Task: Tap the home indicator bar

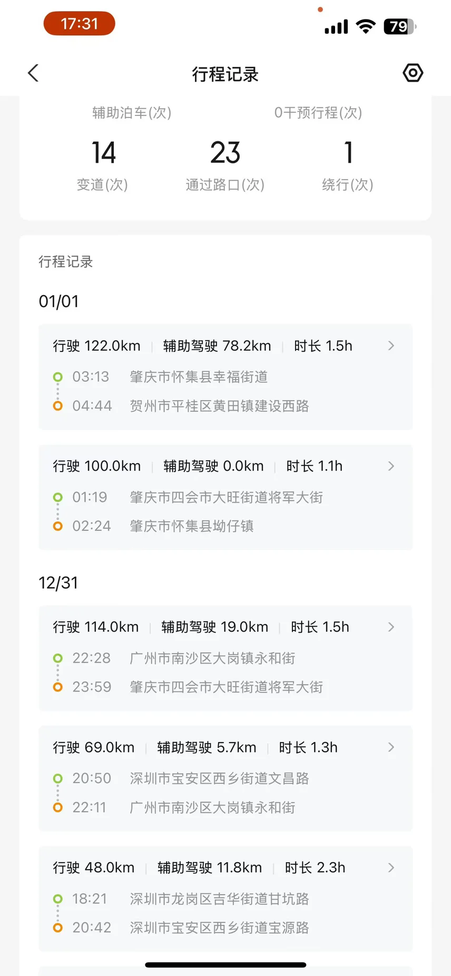Action: tap(226, 965)
